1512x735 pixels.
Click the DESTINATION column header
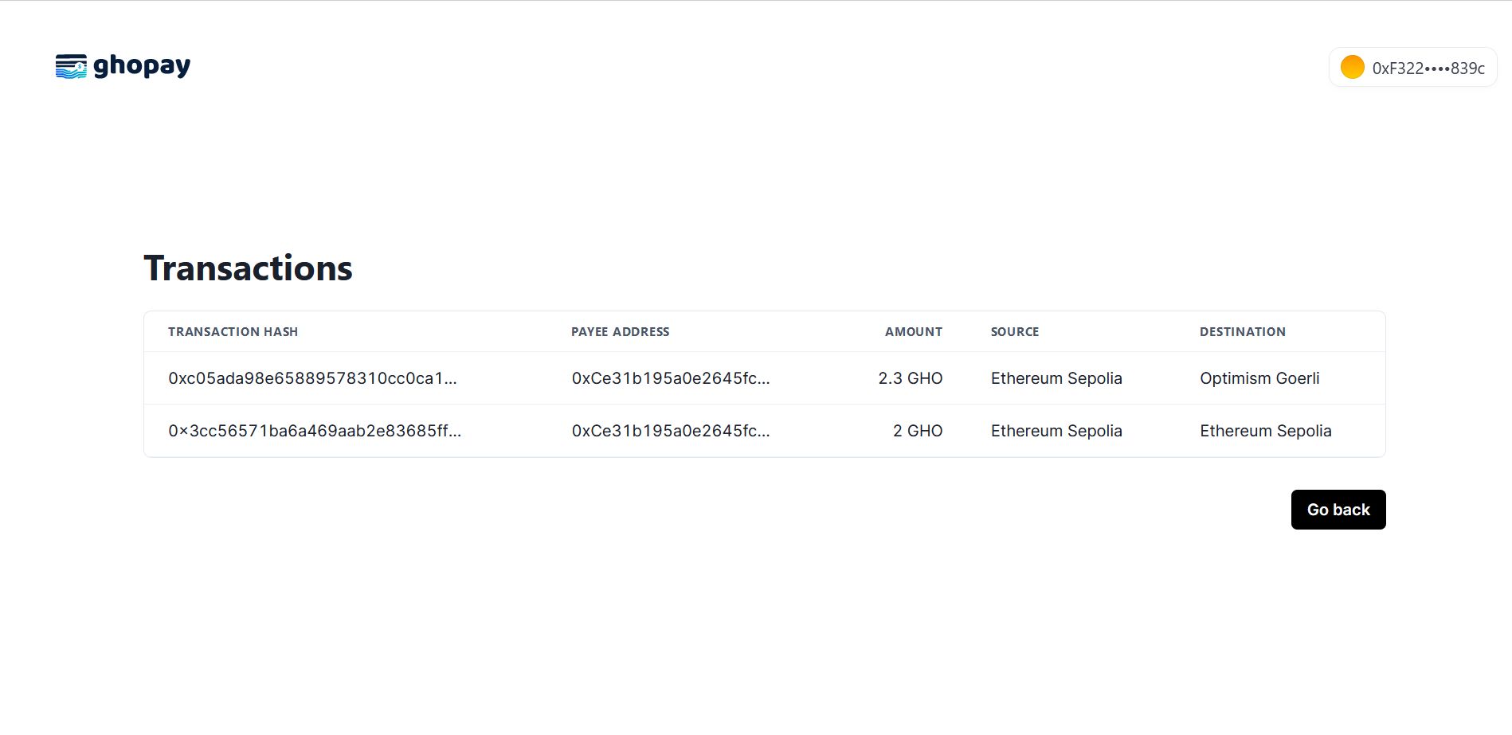(x=1243, y=332)
